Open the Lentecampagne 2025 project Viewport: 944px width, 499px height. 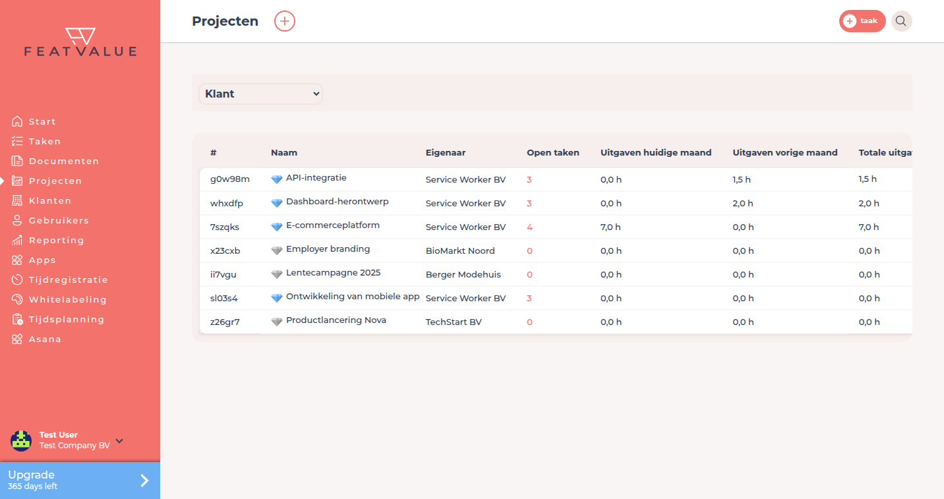point(334,273)
